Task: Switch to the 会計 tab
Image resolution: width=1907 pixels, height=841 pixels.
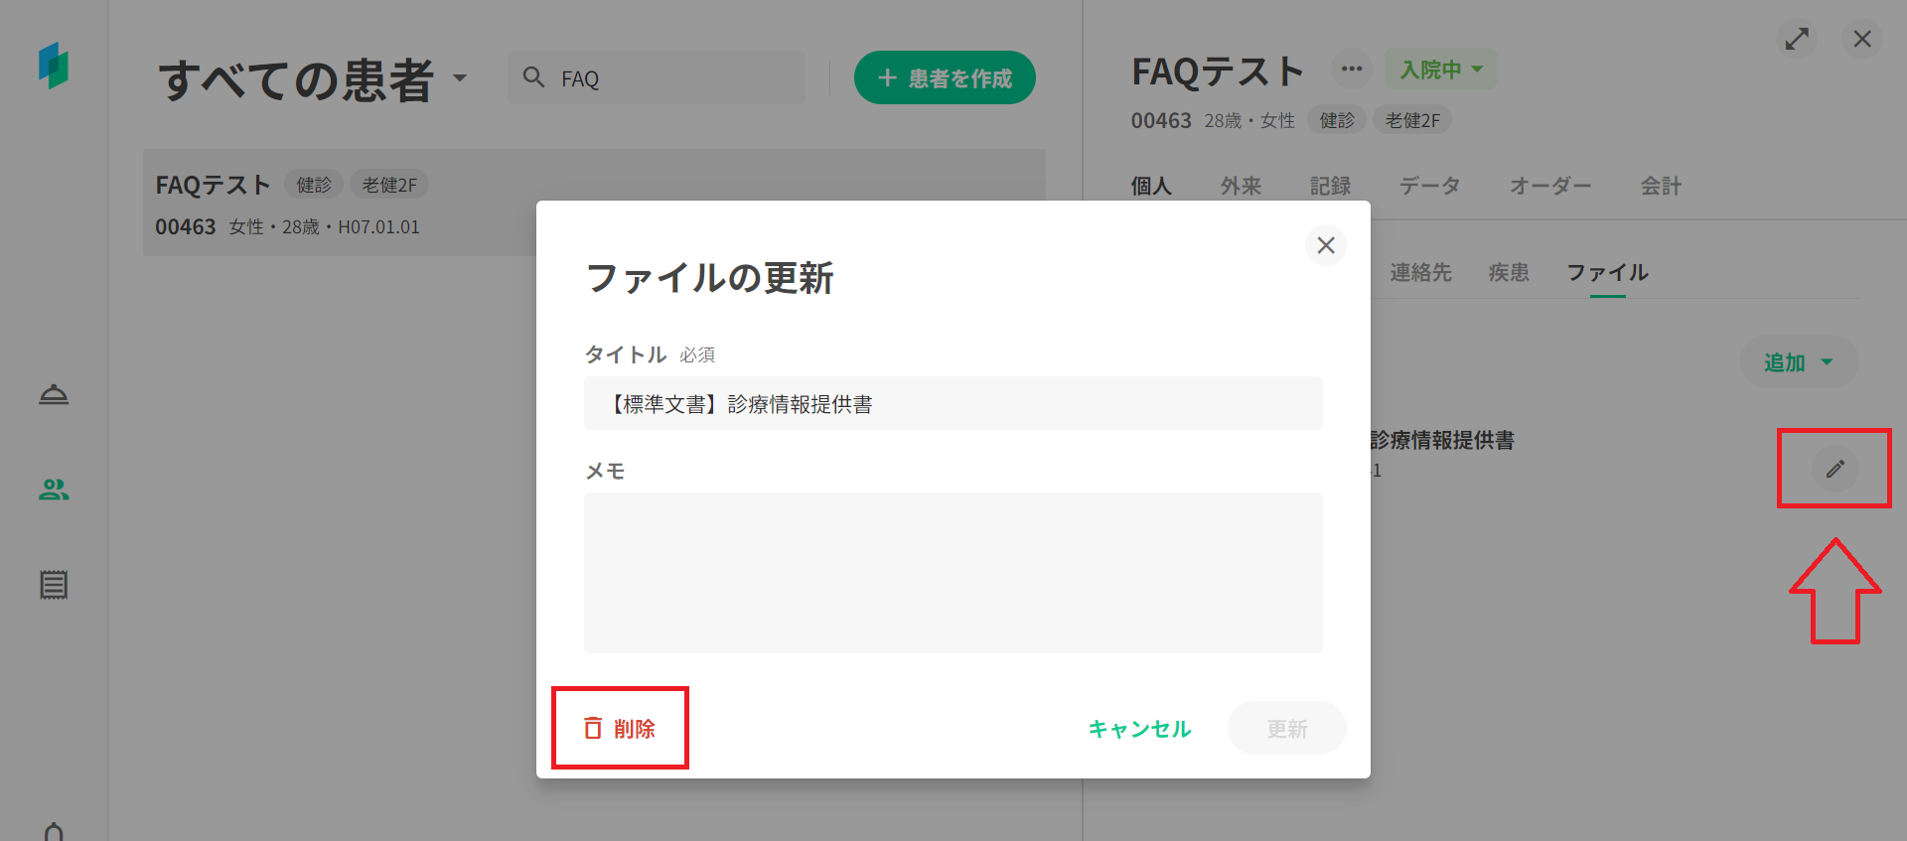Action: pyautogui.click(x=1661, y=186)
